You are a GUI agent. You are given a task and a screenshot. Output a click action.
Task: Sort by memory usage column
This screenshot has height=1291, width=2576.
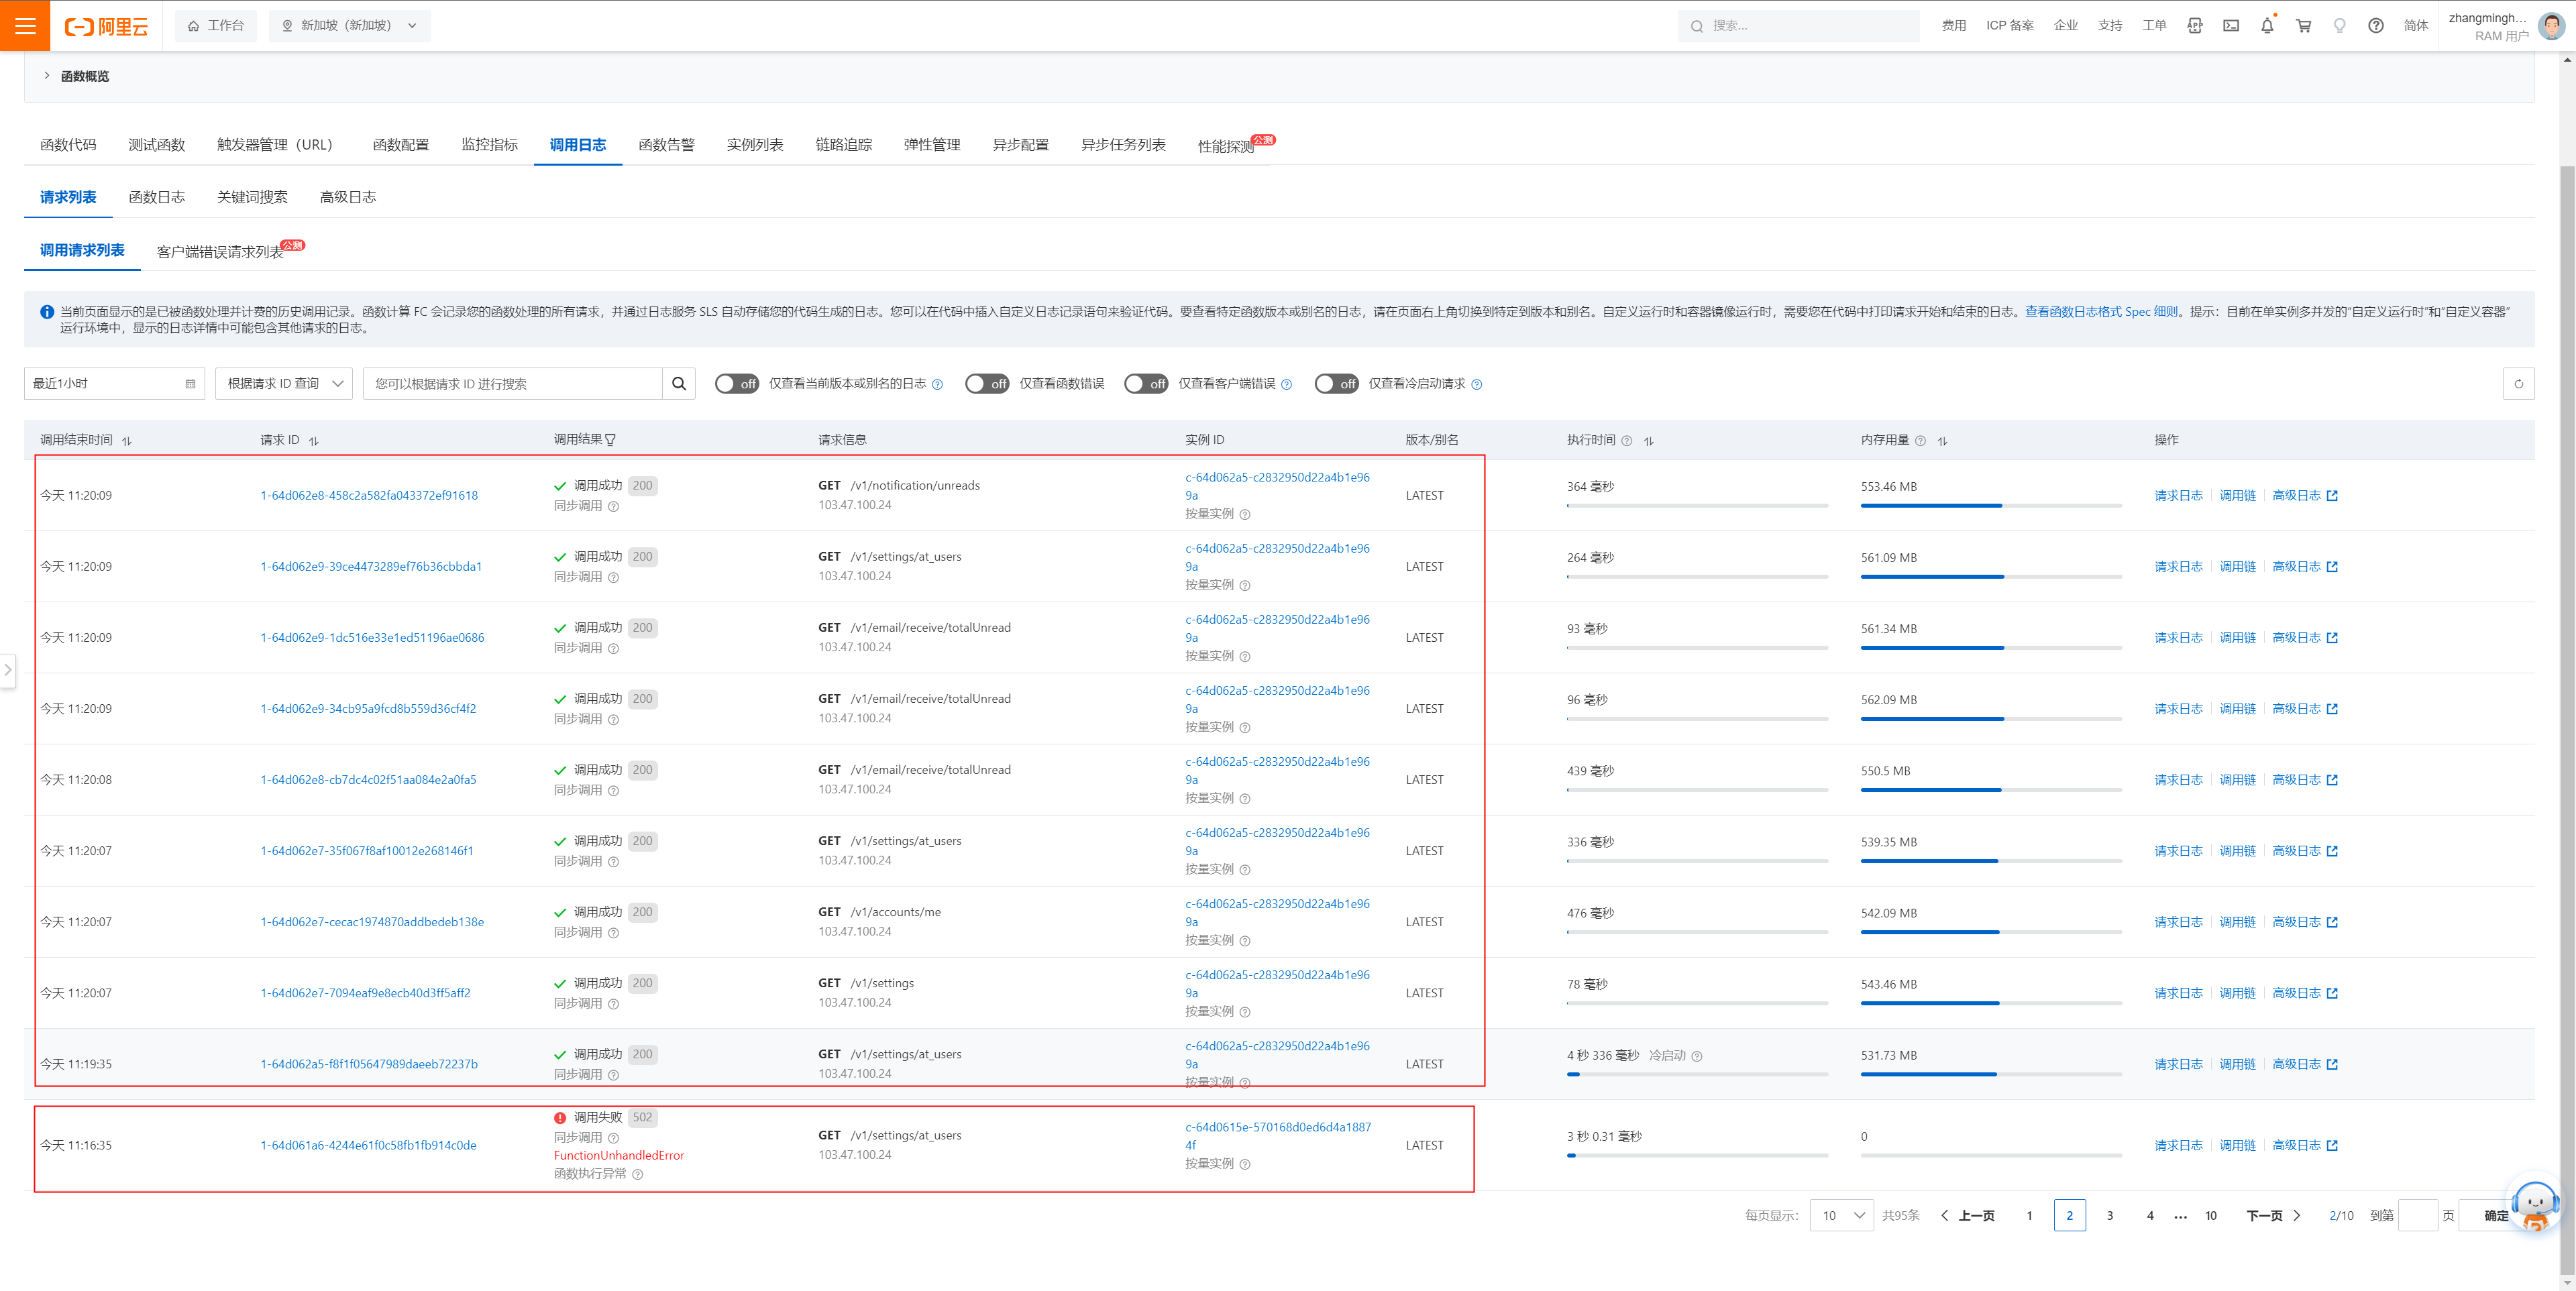(x=1943, y=441)
